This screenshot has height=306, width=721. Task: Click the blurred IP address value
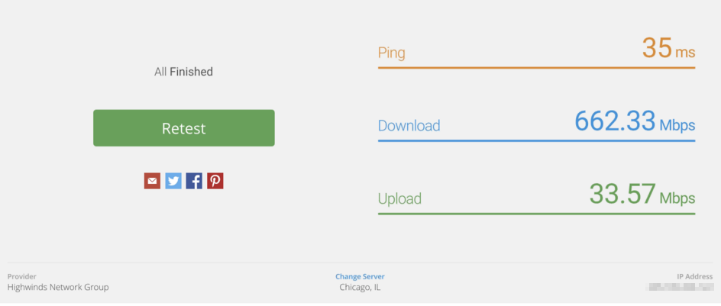[679, 288]
